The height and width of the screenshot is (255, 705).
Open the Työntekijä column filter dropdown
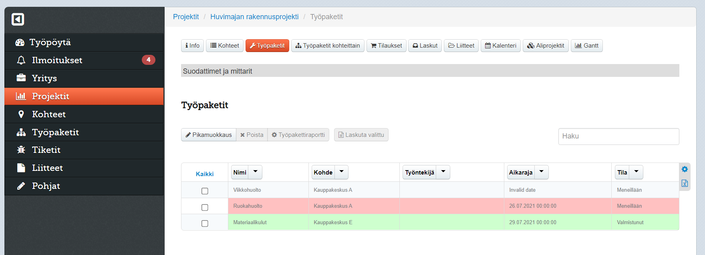(x=443, y=172)
